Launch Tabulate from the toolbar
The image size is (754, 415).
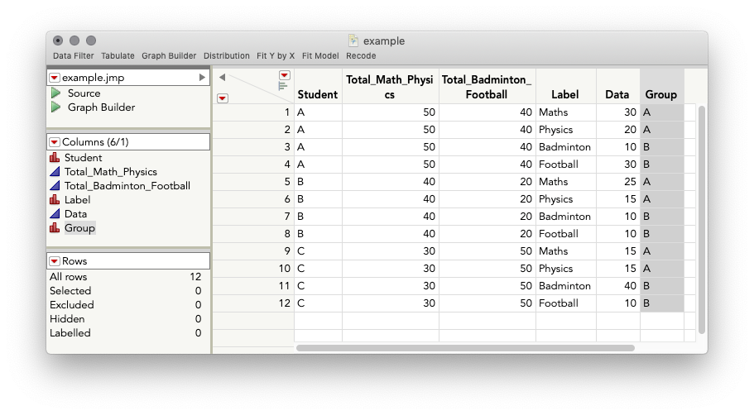coord(118,56)
